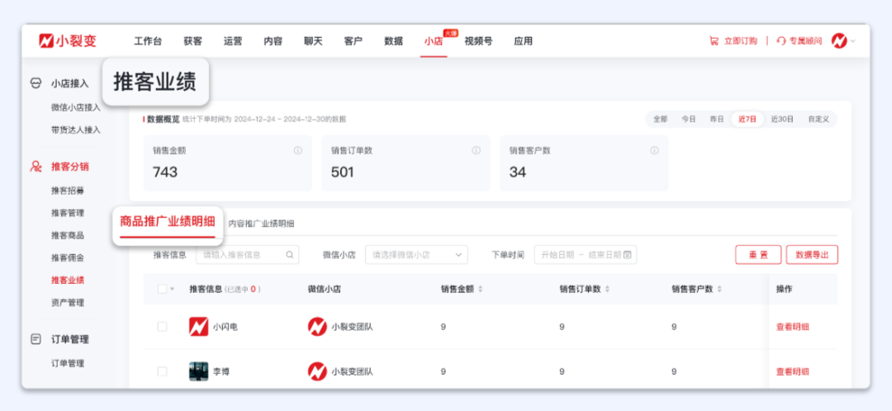Viewport: 892px width, 411px height.
Task: Click the 数据导出 button
Action: pyautogui.click(x=812, y=255)
